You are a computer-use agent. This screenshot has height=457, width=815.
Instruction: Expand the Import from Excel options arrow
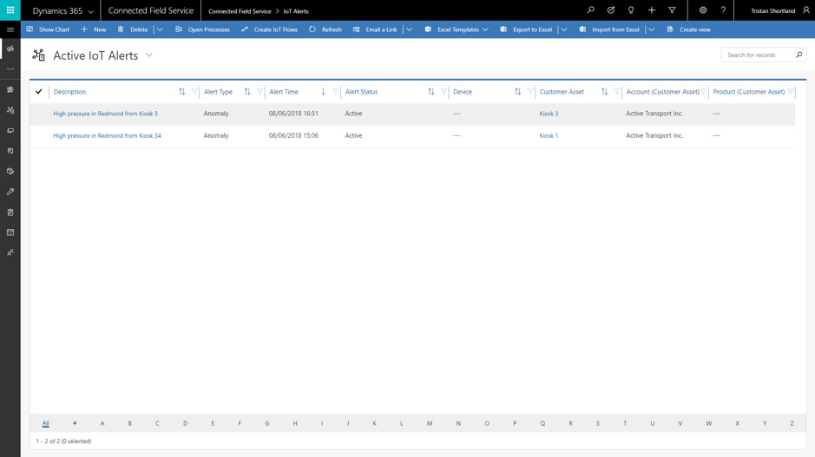click(651, 29)
